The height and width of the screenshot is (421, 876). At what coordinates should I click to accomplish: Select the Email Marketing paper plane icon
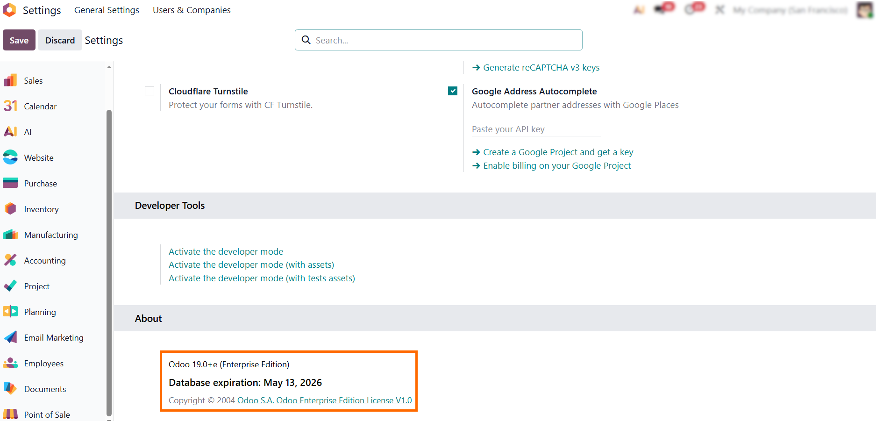10,337
